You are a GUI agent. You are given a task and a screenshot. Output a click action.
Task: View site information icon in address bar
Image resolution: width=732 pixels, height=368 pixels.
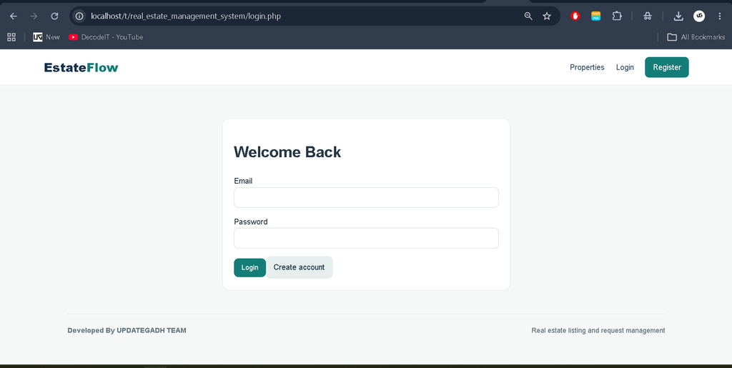pyautogui.click(x=80, y=16)
